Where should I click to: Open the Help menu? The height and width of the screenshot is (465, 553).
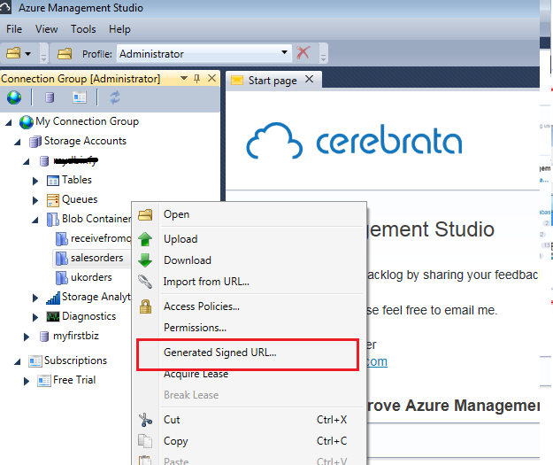click(x=119, y=29)
